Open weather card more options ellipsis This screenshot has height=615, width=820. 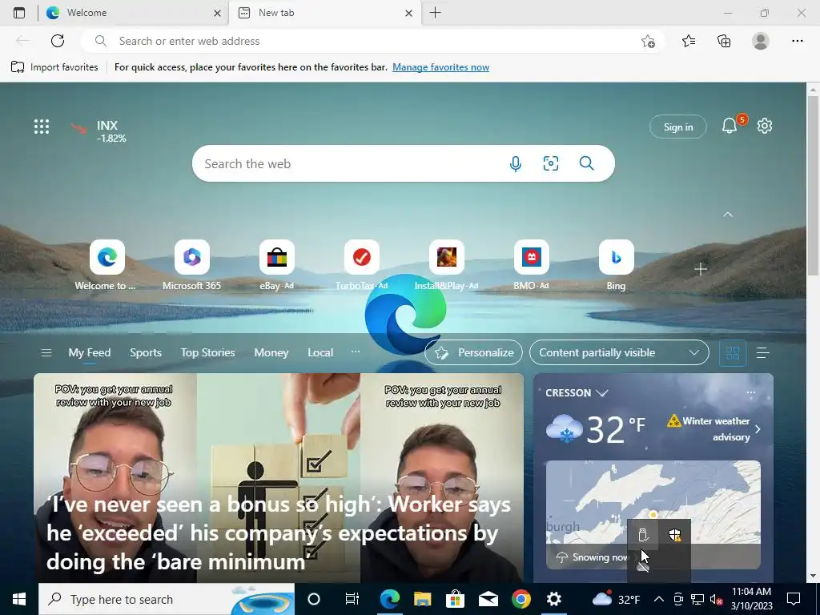pyautogui.click(x=751, y=392)
